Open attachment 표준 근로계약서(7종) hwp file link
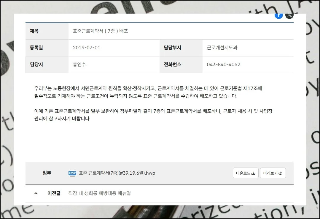This screenshot has width=320, height=219. point(117,173)
